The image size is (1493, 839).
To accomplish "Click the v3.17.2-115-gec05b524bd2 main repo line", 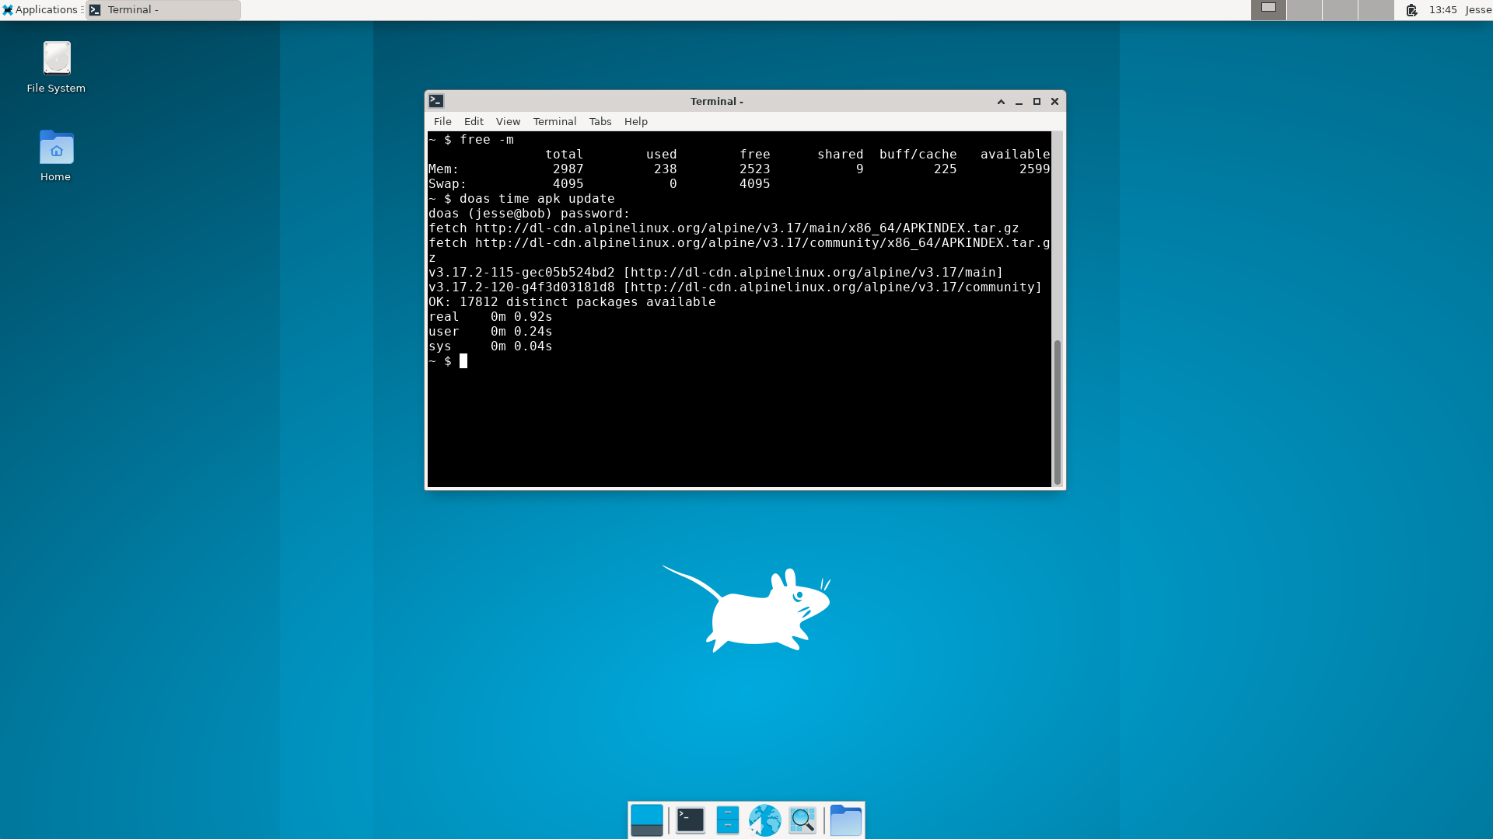I will [x=715, y=273].
